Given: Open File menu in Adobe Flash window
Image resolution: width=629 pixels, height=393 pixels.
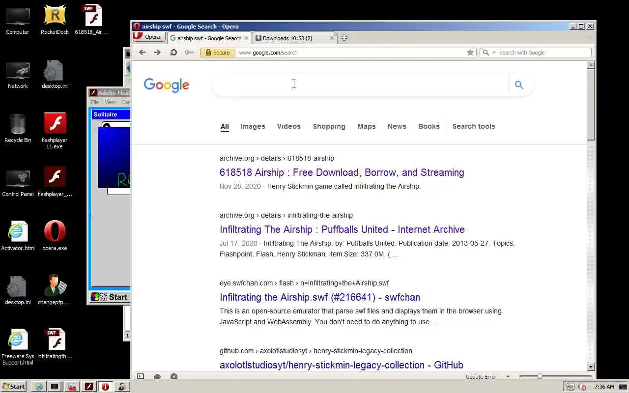Looking at the screenshot, I should (x=95, y=102).
